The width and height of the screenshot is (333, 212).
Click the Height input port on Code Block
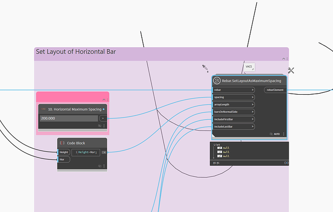click(64, 152)
